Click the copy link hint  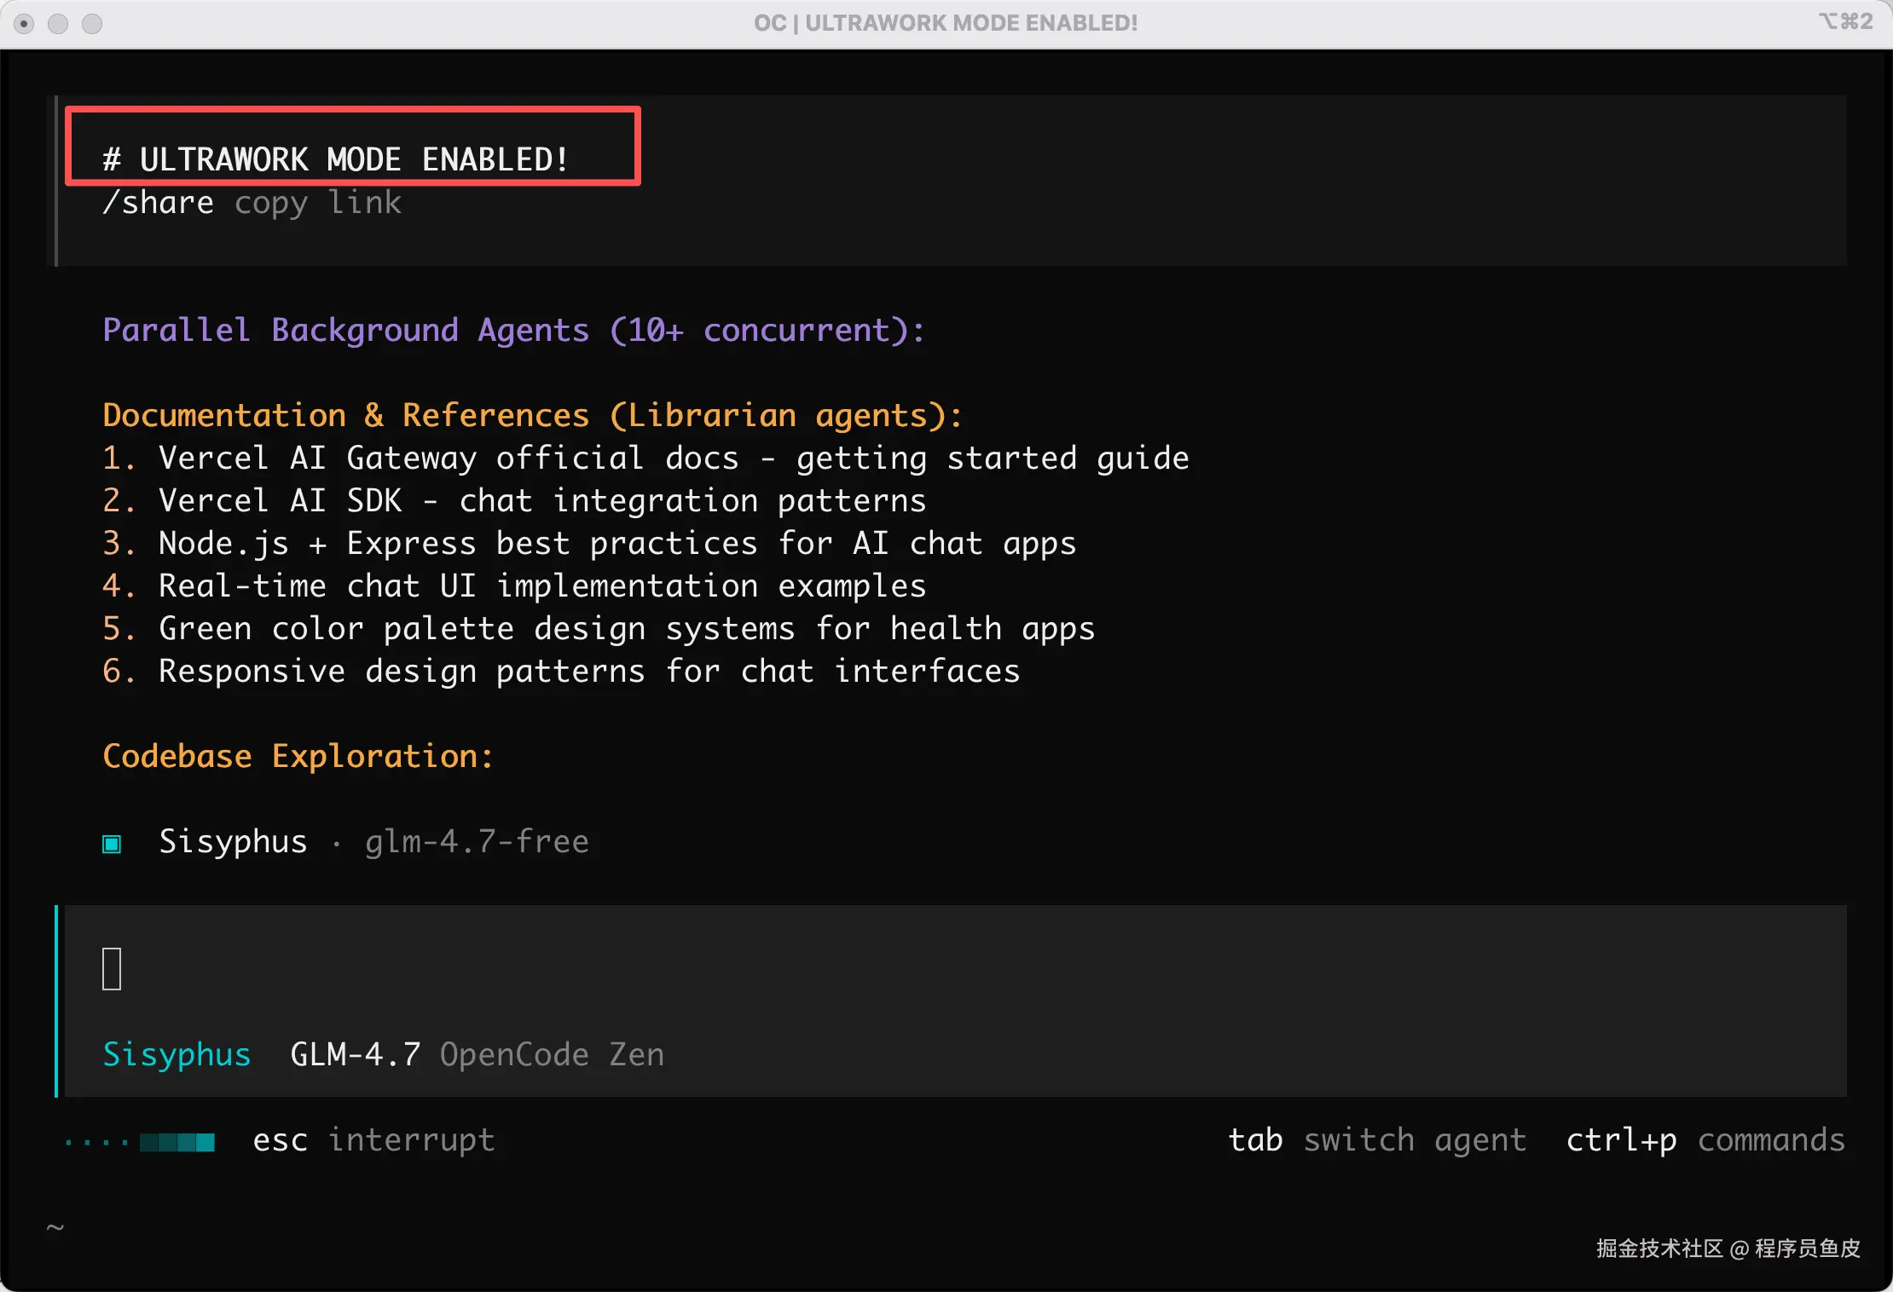(x=318, y=203)
